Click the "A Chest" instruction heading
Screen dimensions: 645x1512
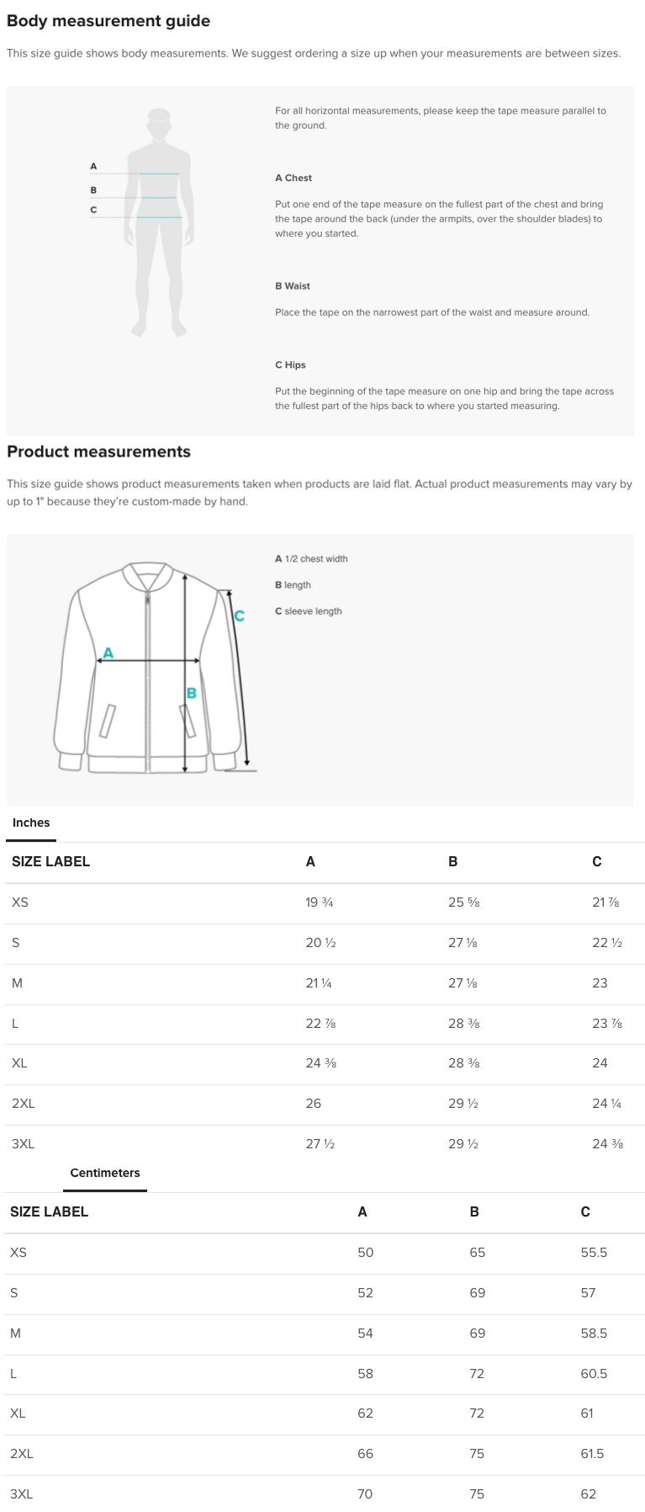coord(293,178)
